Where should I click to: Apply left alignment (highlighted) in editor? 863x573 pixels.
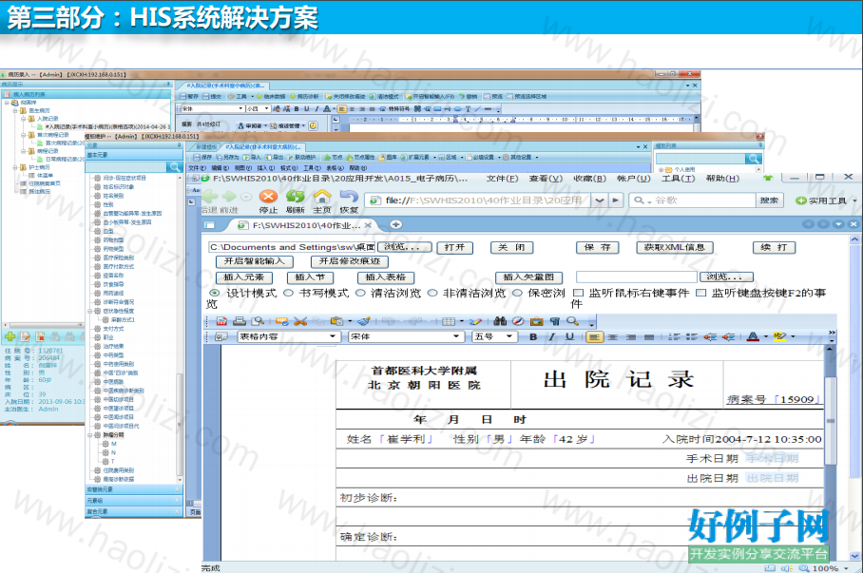point(594,337)
